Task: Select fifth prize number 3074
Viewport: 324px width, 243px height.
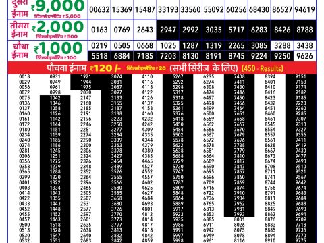Action: coord(116,77)
